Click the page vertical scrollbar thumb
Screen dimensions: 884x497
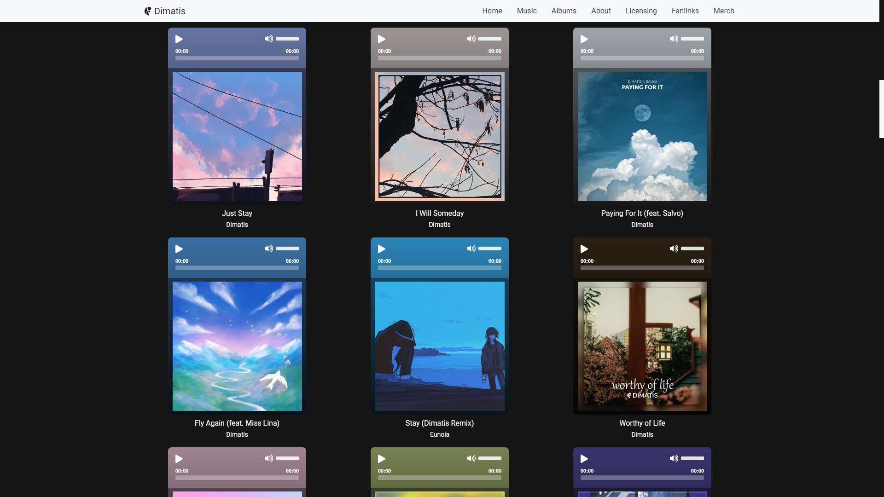[x=881, y=109]
